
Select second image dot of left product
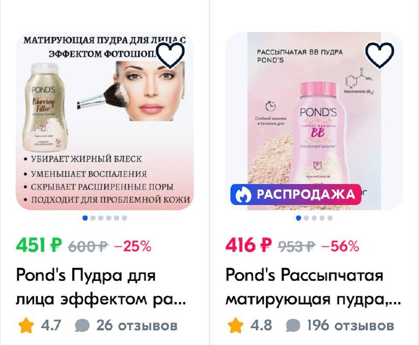click(93, 218)
